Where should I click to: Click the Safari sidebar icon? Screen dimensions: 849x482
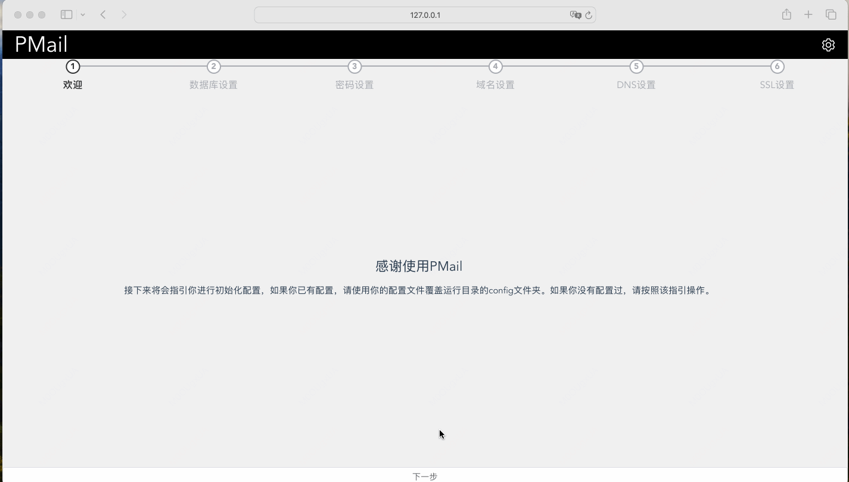click(66, 14)
